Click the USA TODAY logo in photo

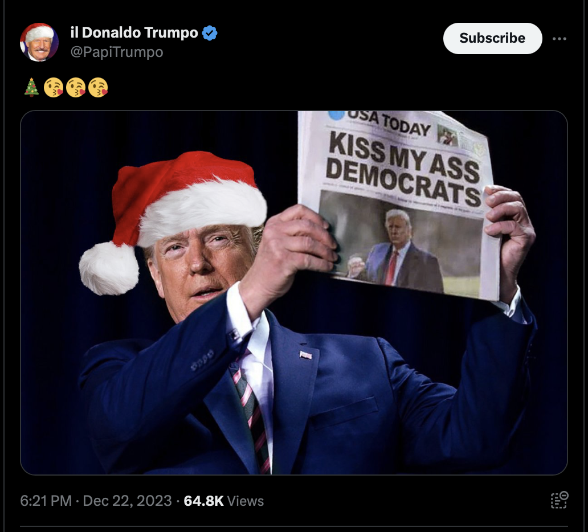380,121
